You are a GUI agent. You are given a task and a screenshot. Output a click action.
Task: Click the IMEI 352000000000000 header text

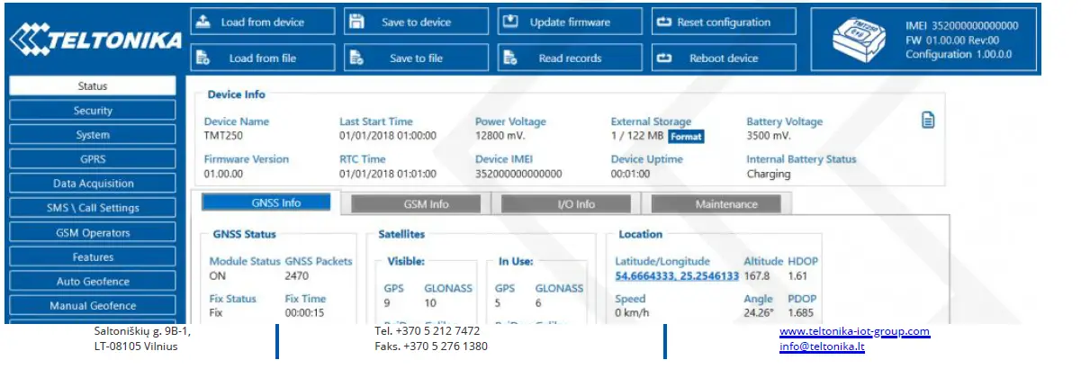[x=962, y=25]
